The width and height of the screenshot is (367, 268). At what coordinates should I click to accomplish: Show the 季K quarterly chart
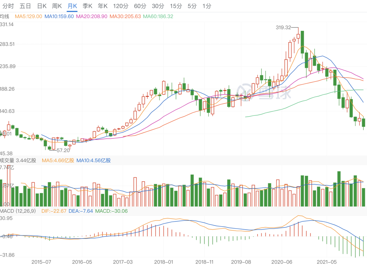point(87,6)
